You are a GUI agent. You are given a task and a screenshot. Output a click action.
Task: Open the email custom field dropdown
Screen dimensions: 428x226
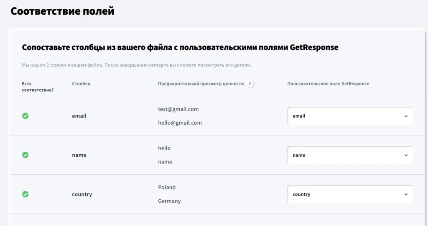[x=350, y=116]
